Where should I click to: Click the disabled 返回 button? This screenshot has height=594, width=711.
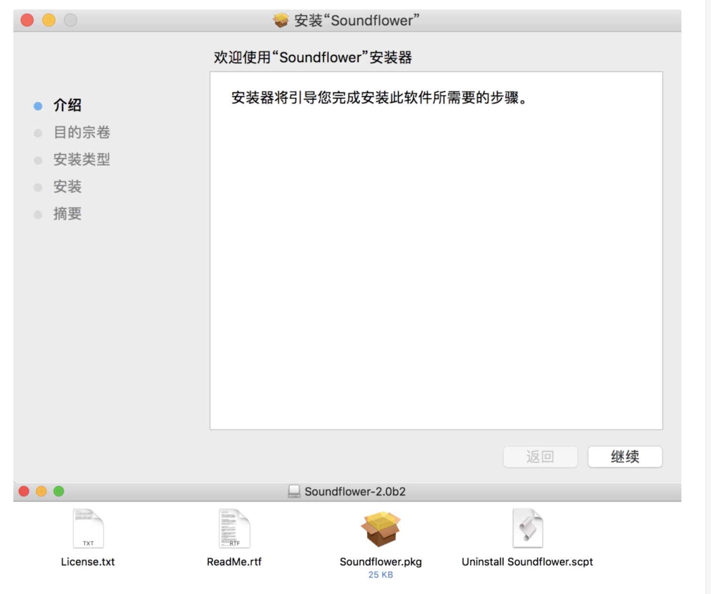540,457
